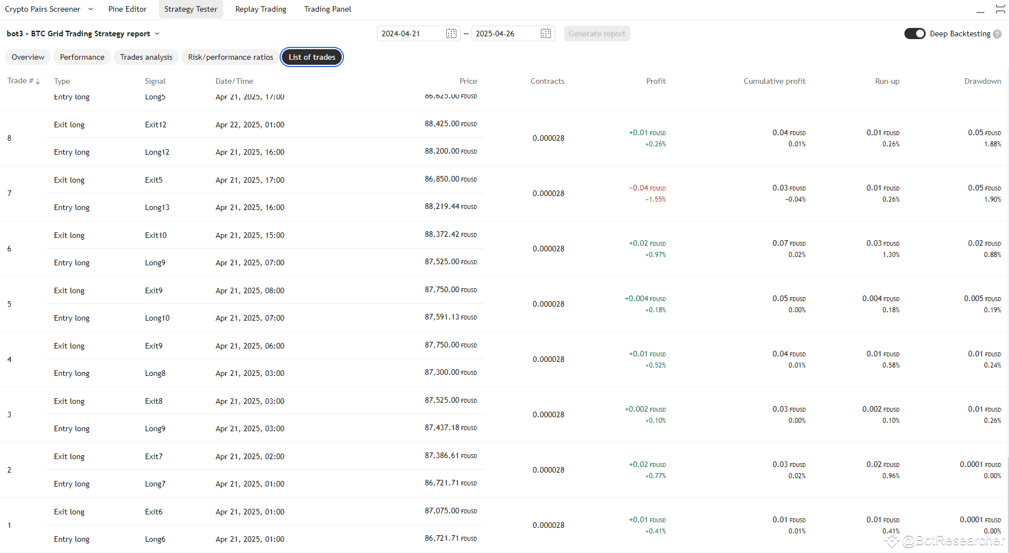The image size is (1009, 553).
Task: Click the Drawdown column header
Action: click(x=983, y=81)
